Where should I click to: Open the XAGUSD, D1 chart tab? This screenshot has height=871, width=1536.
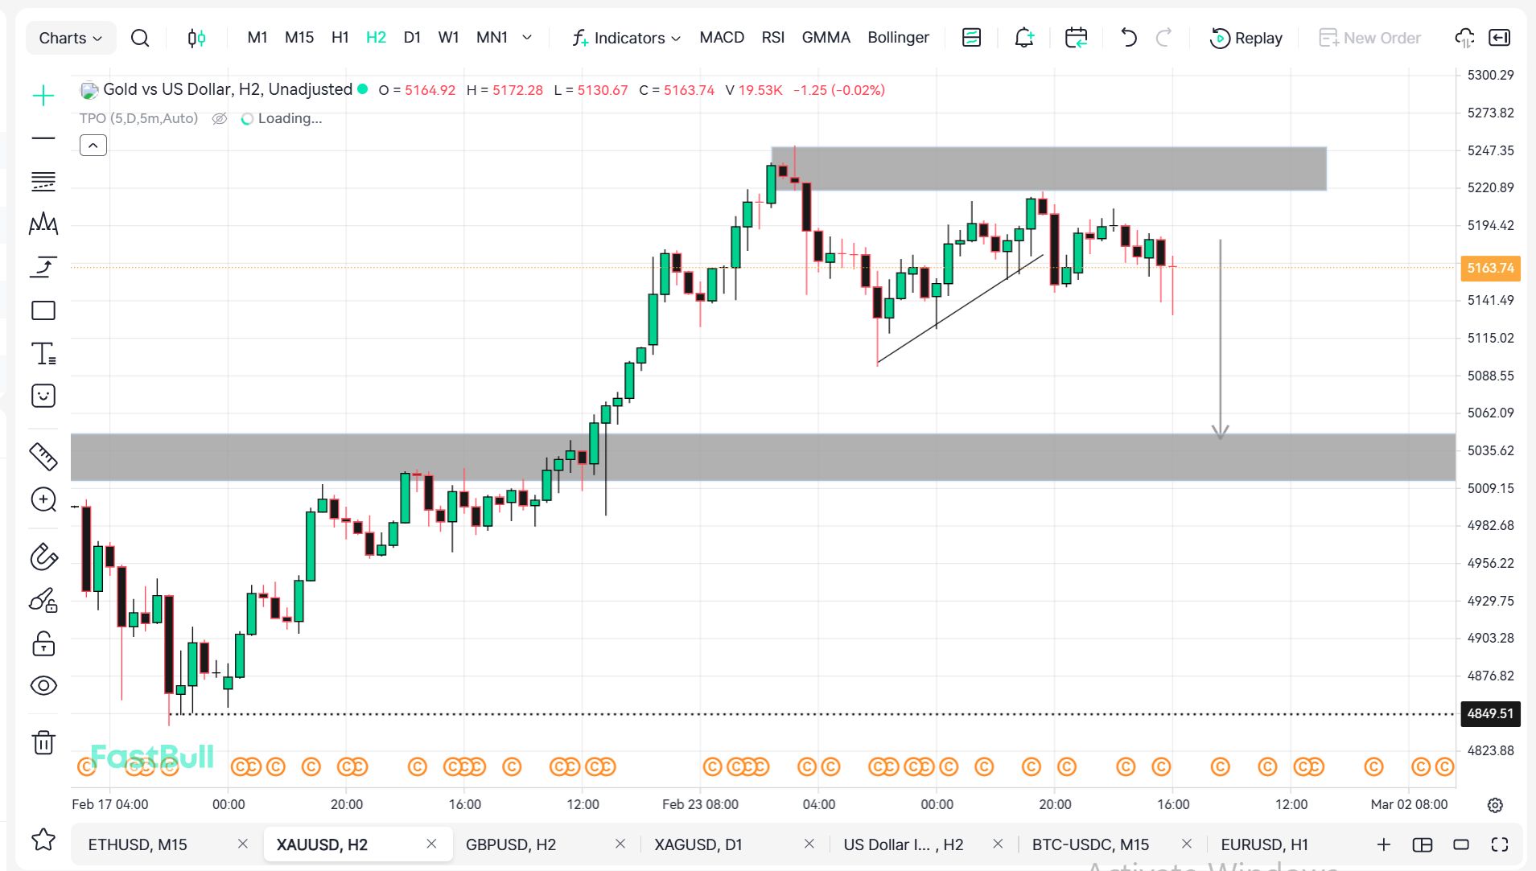click(x=698, y=844)
